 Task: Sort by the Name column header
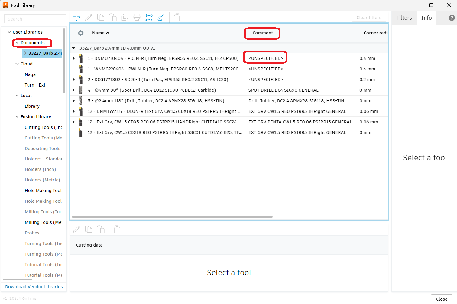click(x=101, y=33)
